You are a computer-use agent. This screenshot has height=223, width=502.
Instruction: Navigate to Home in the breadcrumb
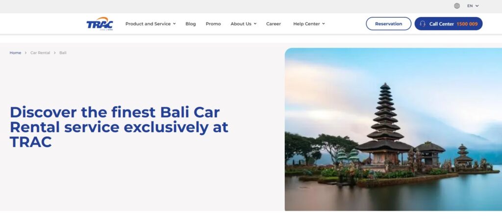15,53
